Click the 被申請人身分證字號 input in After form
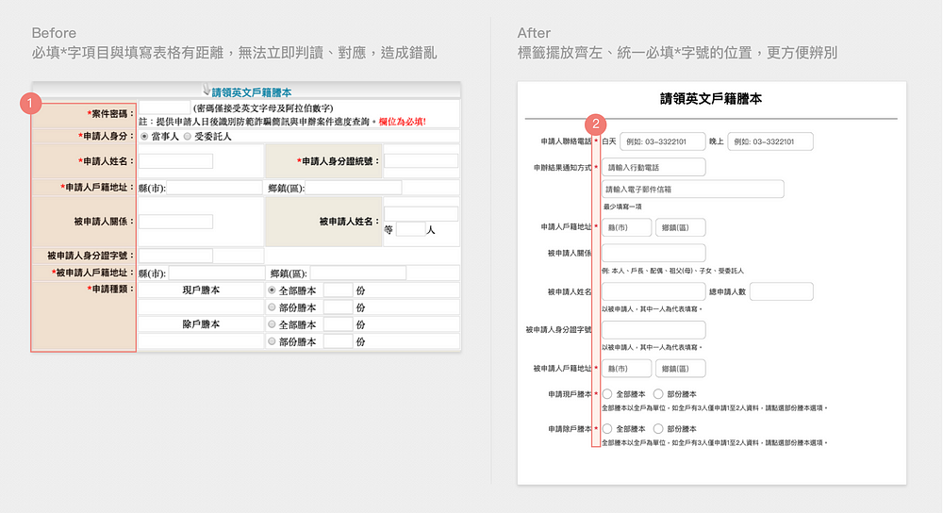 pyautogui.click(x=653, y=330)
